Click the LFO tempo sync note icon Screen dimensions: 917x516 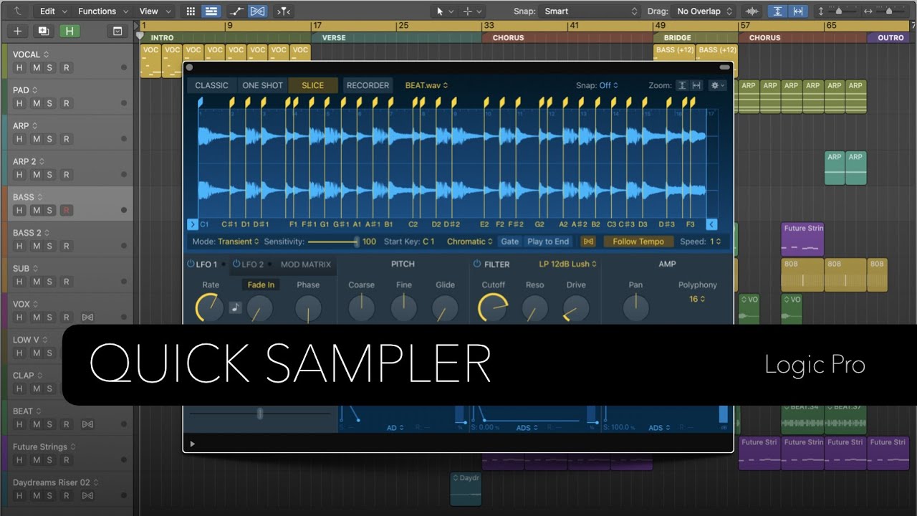pos(236,308)
